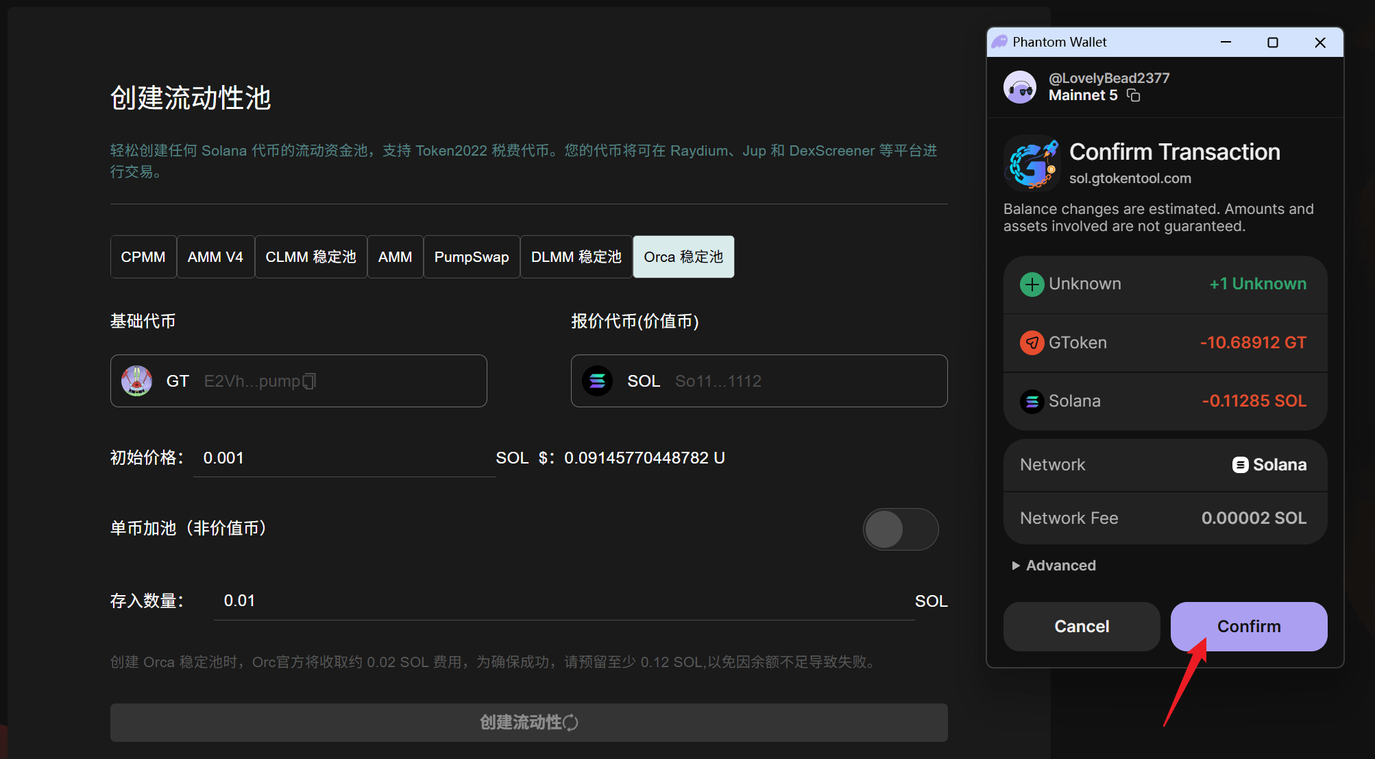1375x759 pixels.
Task: Switch to the CPMM tab
Action: [x=143, y=257]
